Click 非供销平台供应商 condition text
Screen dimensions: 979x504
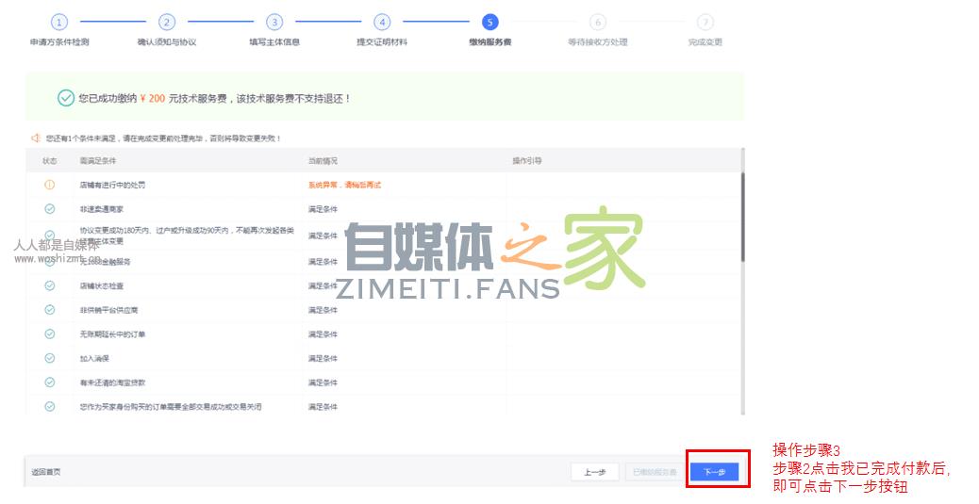[108, 310]
